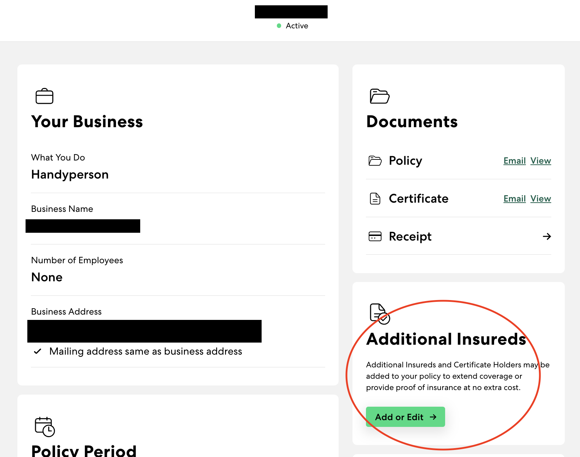
Task: Click the Additional Insureds heading
Action: (x=446, y=339)
